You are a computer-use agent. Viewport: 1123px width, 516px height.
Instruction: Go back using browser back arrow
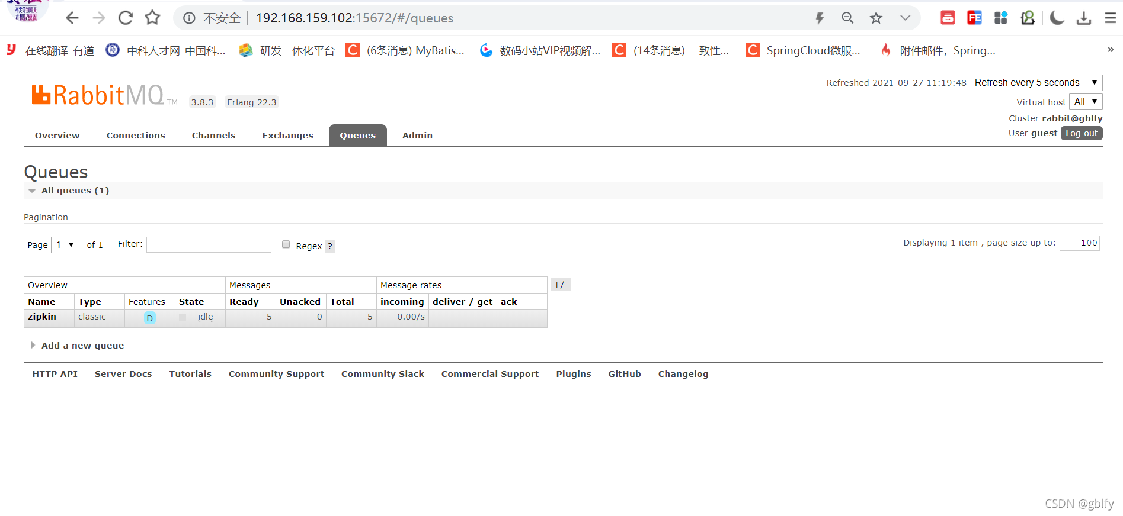click(72, 18)
